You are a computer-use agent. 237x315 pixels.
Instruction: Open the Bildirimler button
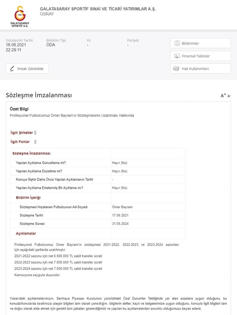200,43
